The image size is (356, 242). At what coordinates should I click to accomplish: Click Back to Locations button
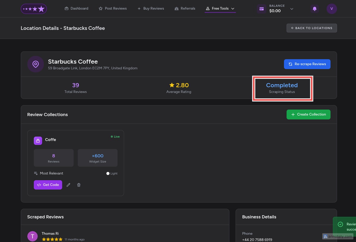[312, 28]
